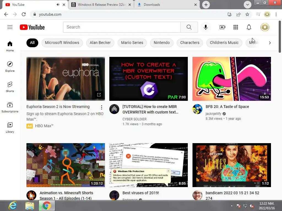
Task: Click the HBO Max advertiser name
Action: tap(44, 126)
